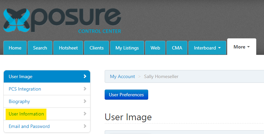Open the Interboard dropdown caret
The height and width of the screenshot is (134, 264).
219,48
